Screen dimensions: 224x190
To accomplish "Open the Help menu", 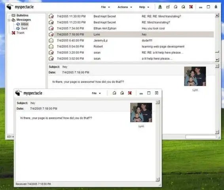I will (144, 7).
